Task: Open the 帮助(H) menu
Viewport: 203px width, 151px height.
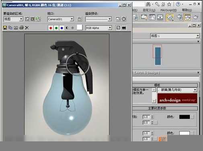Action: 187,10
